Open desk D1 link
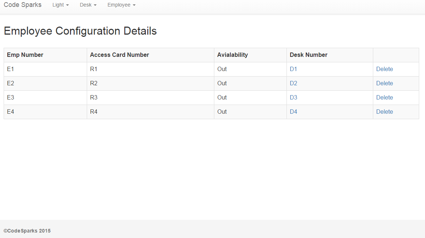425x238 pixels. tap(293, 69)
